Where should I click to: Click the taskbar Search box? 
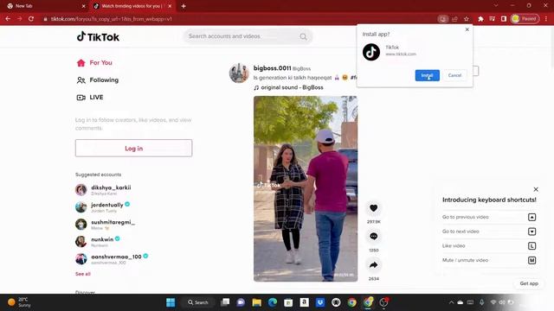coord(198,302)
